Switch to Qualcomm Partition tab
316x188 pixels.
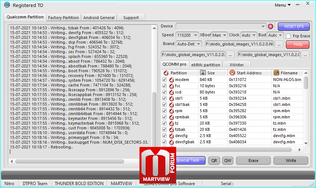coord(25,17)
